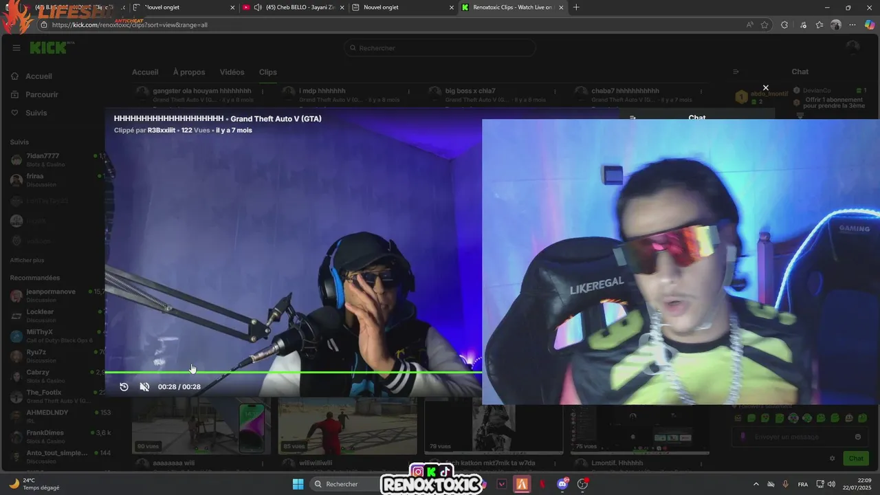
Task: Focus the Rechercher search field on Kick
Action: 440,48
